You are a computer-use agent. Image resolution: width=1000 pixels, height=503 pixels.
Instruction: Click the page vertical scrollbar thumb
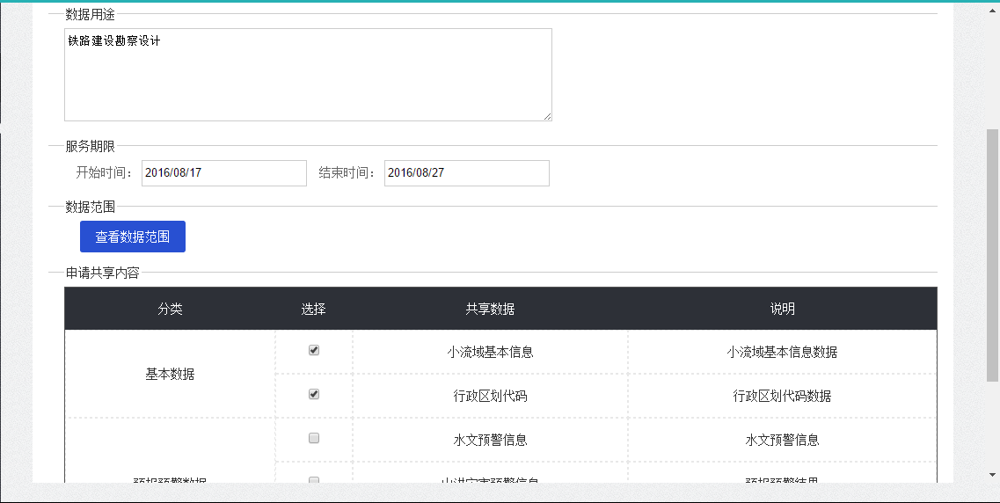pos(992,255)
